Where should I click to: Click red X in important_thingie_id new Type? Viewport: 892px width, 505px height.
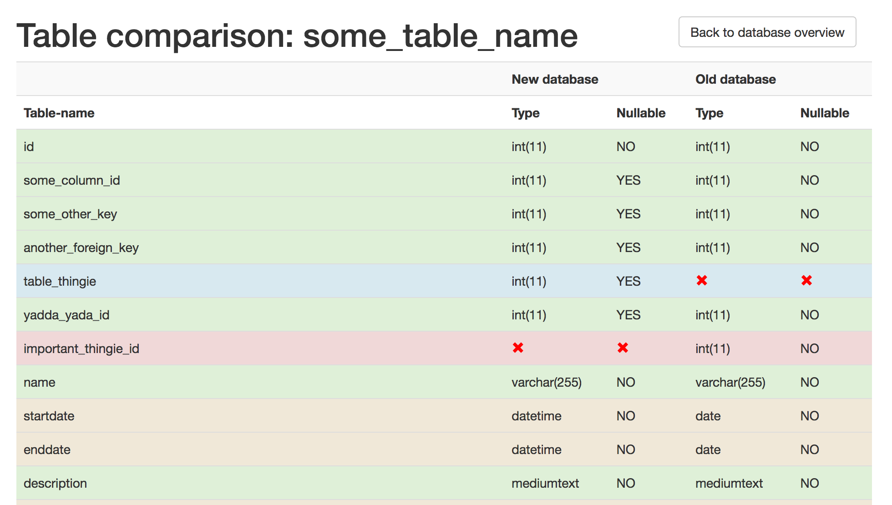click(517, 348)
